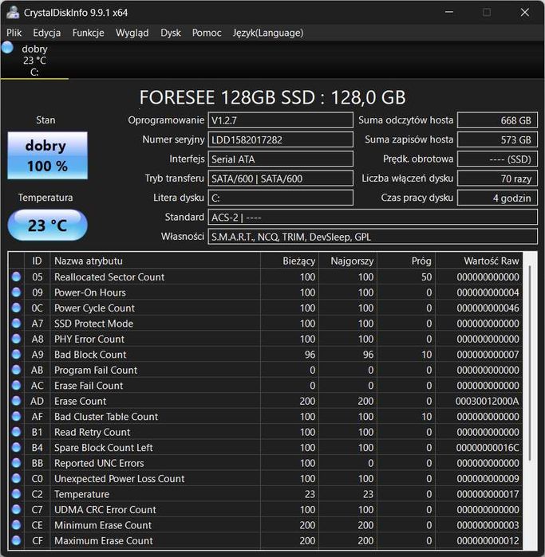Click Erase Count raw value 00030012000A
Screen dimensions: 545x557
(487, 401)
